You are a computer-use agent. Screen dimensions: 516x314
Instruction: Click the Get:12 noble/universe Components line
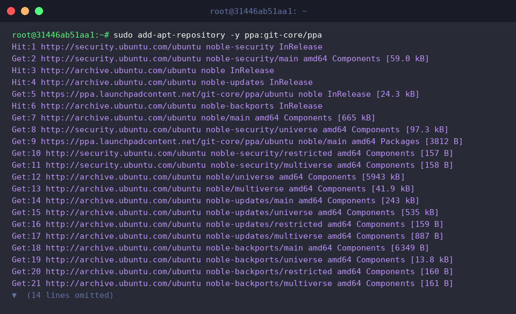208,177
